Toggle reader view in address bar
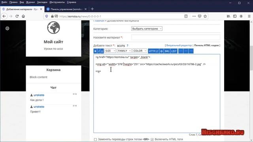 tap(186, 16)
